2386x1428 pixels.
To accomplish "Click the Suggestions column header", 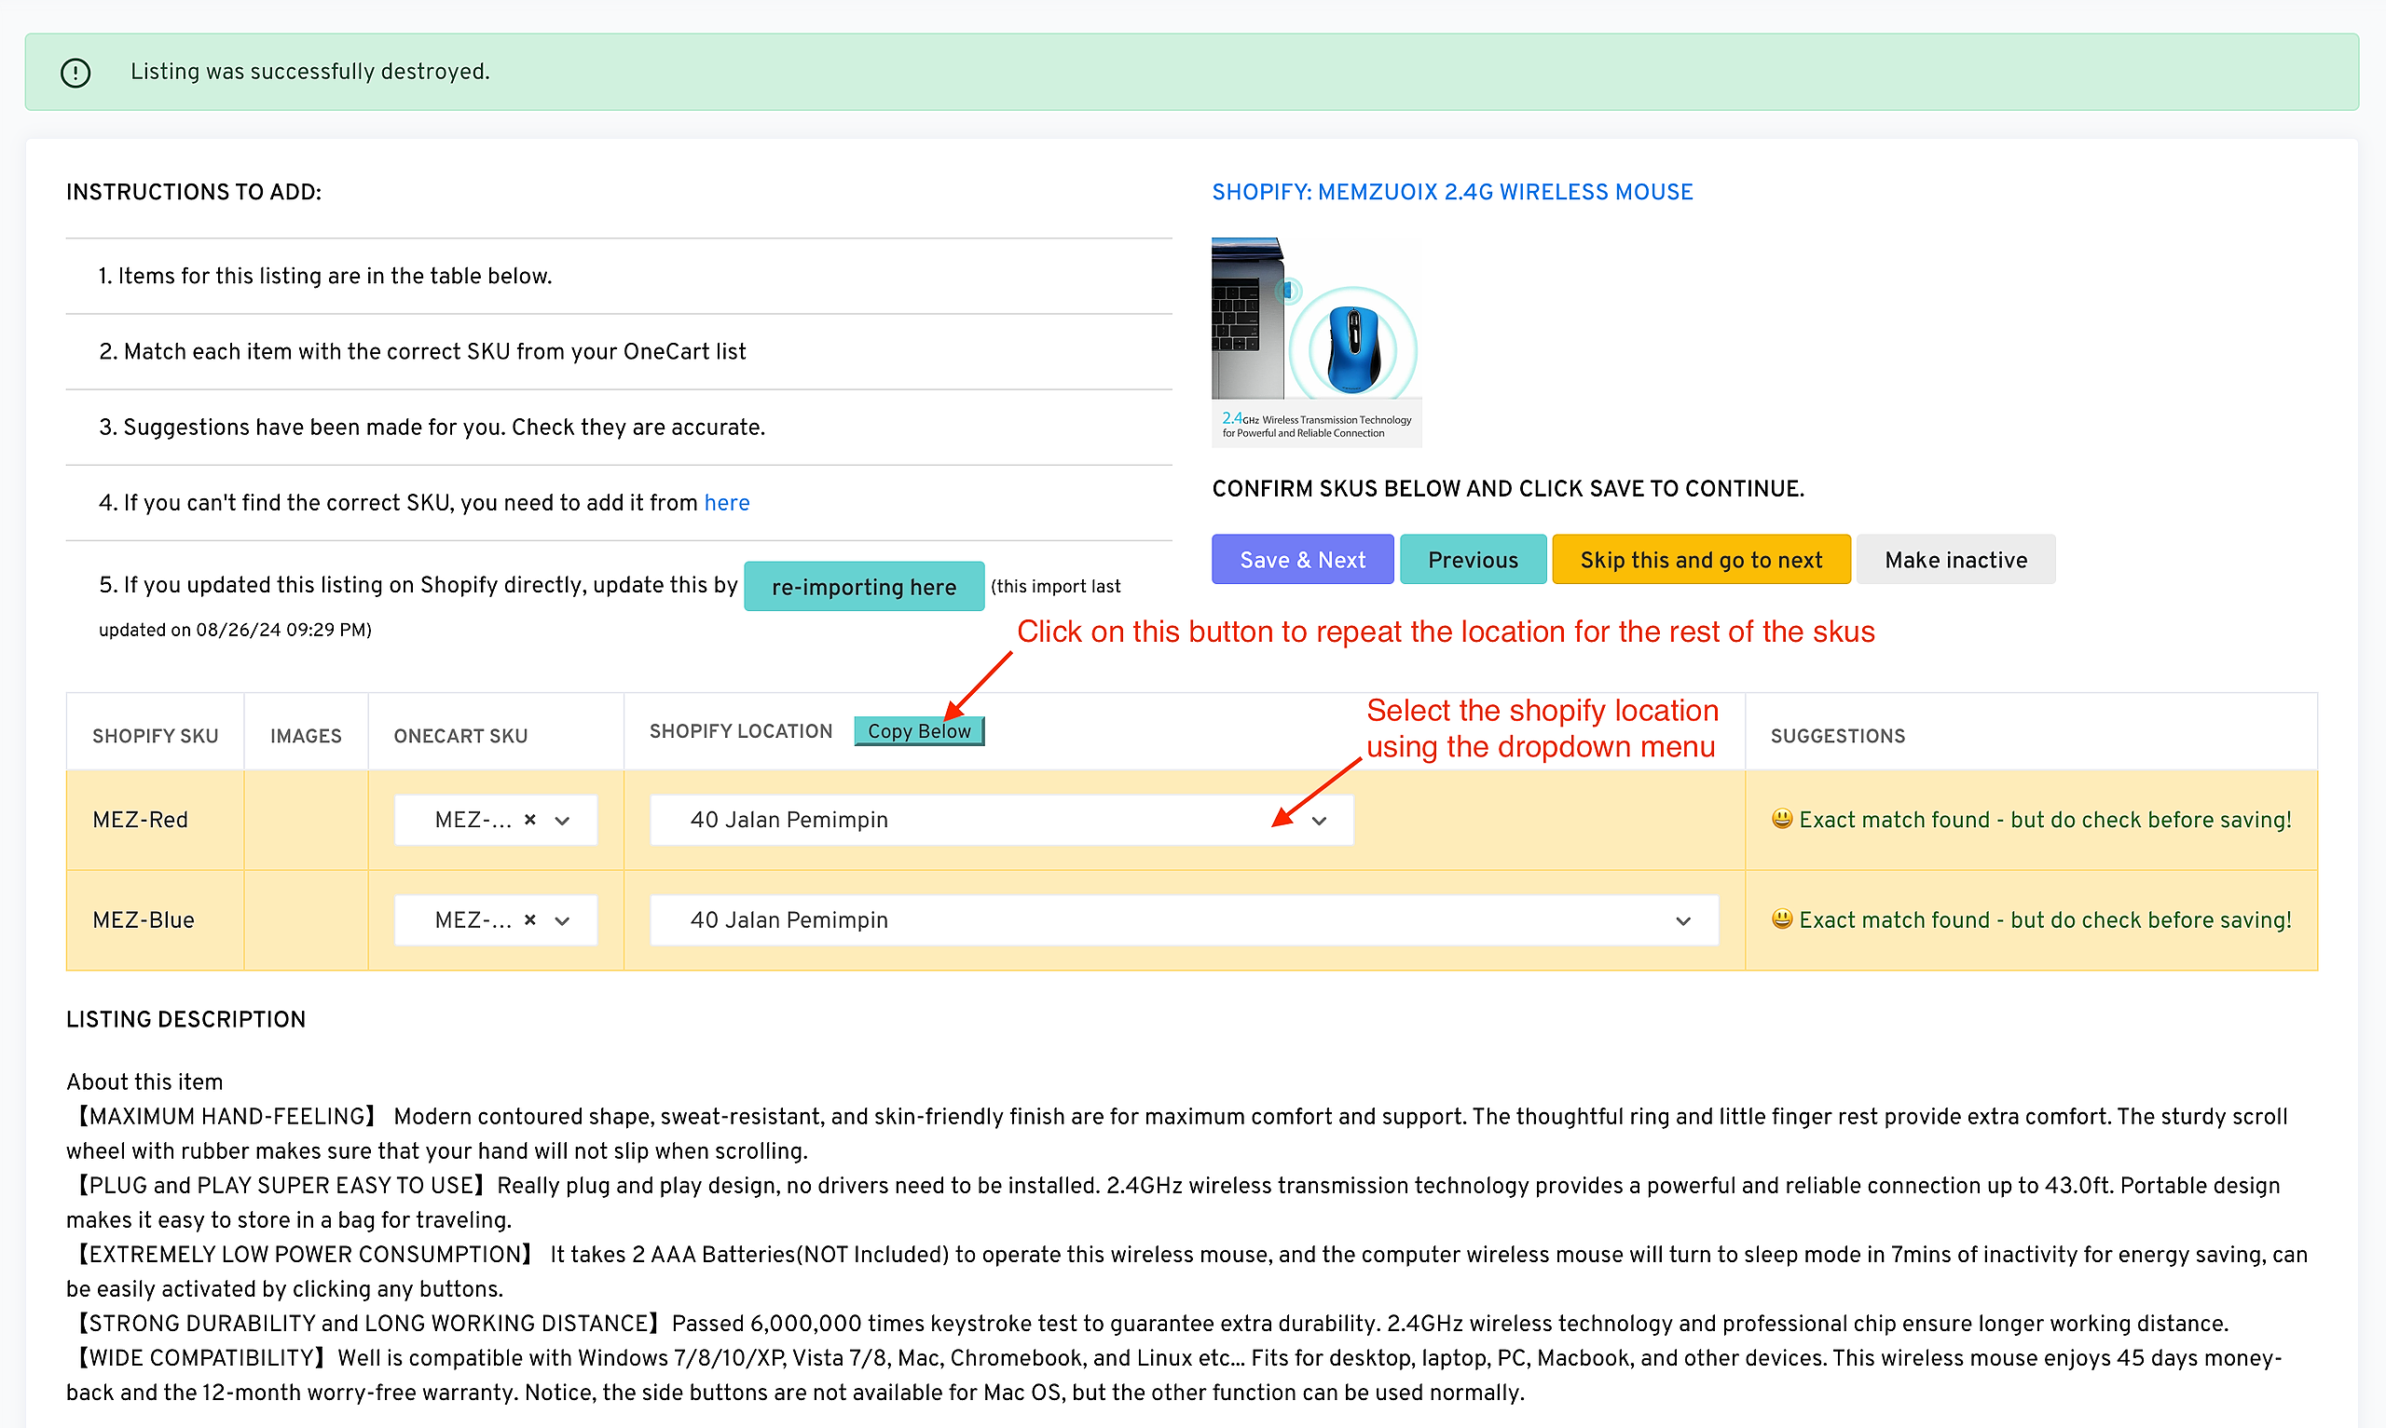I will point(1837,736).
